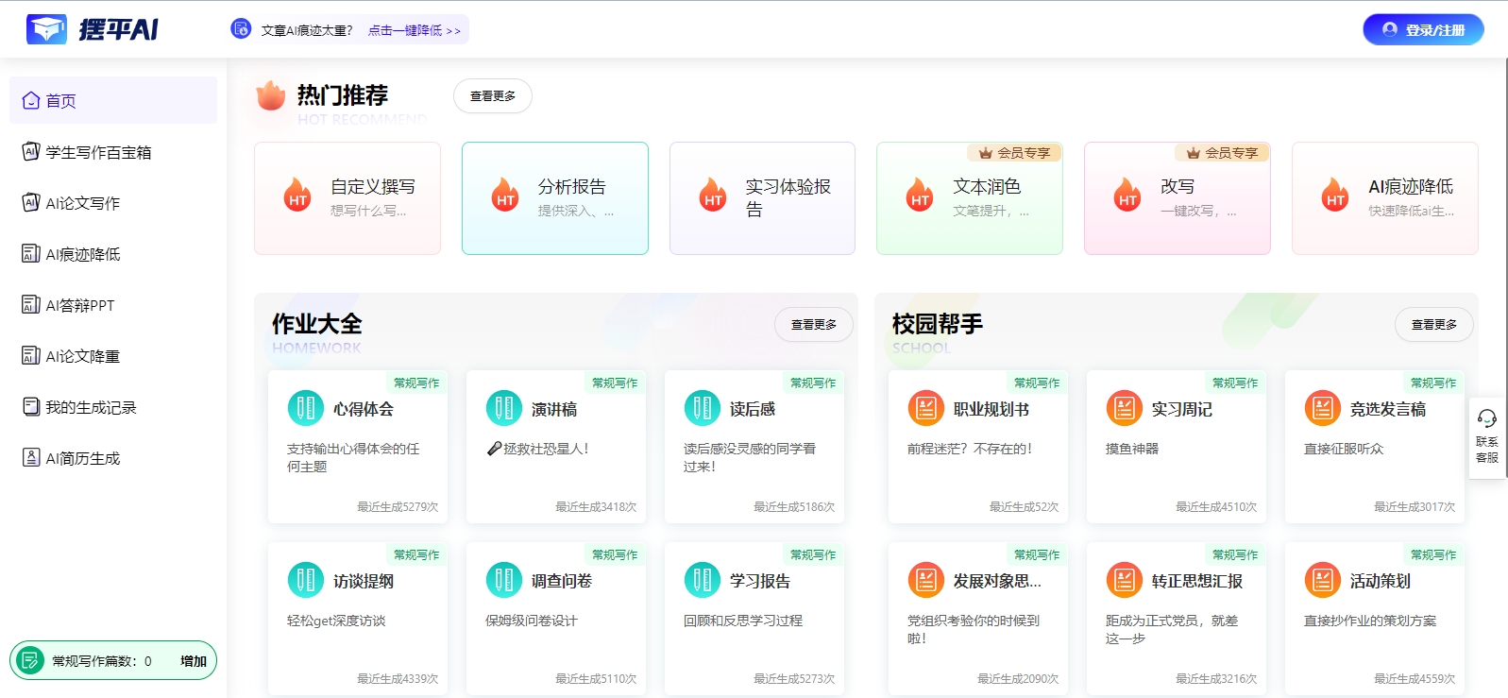The width and height of the screenshot is (1508, 698).
Task: Click 查看更多 next to 热门推荐
Action: click(x=493, y=95)
